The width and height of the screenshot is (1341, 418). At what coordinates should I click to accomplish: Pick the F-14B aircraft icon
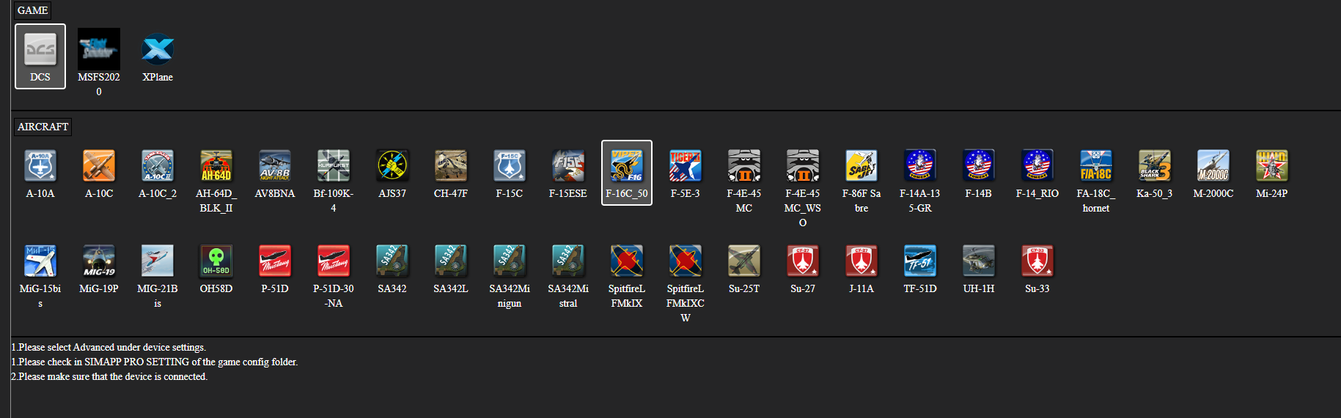coord(979,165)
